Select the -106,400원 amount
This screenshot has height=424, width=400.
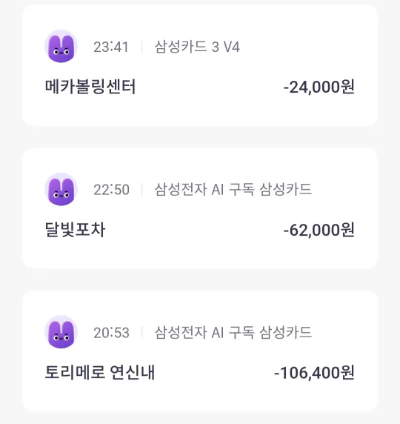click(x=314, y=373)
